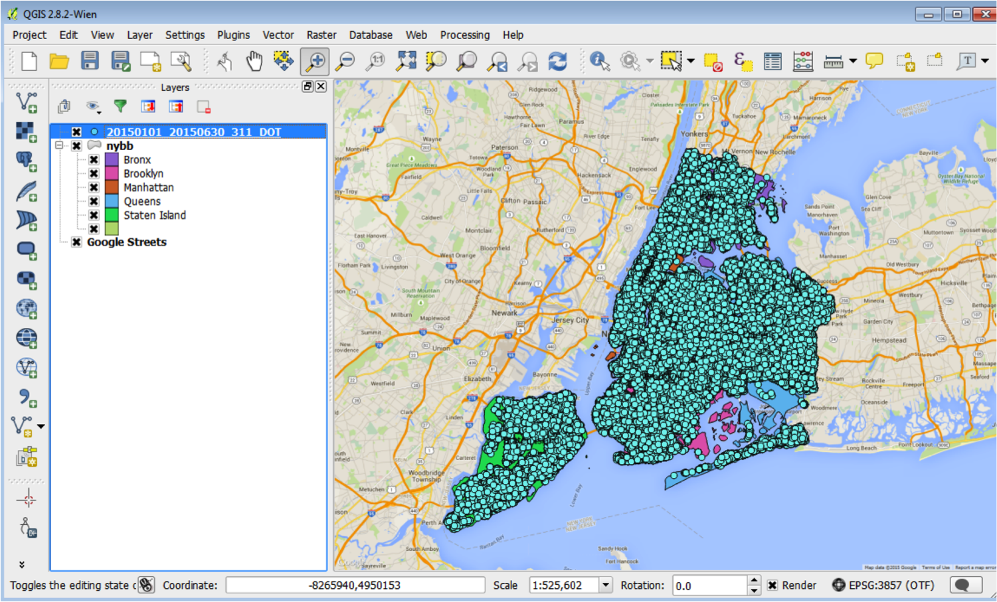
Task: Open the measure line ruler tool
Action: pyautogui.click(x=833, y=61)
